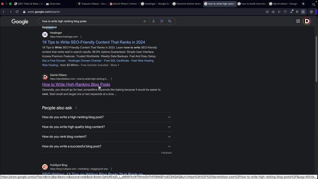Switch to the how to build more tab
This screenshot has height=179, width=318.
click(252, 3)
